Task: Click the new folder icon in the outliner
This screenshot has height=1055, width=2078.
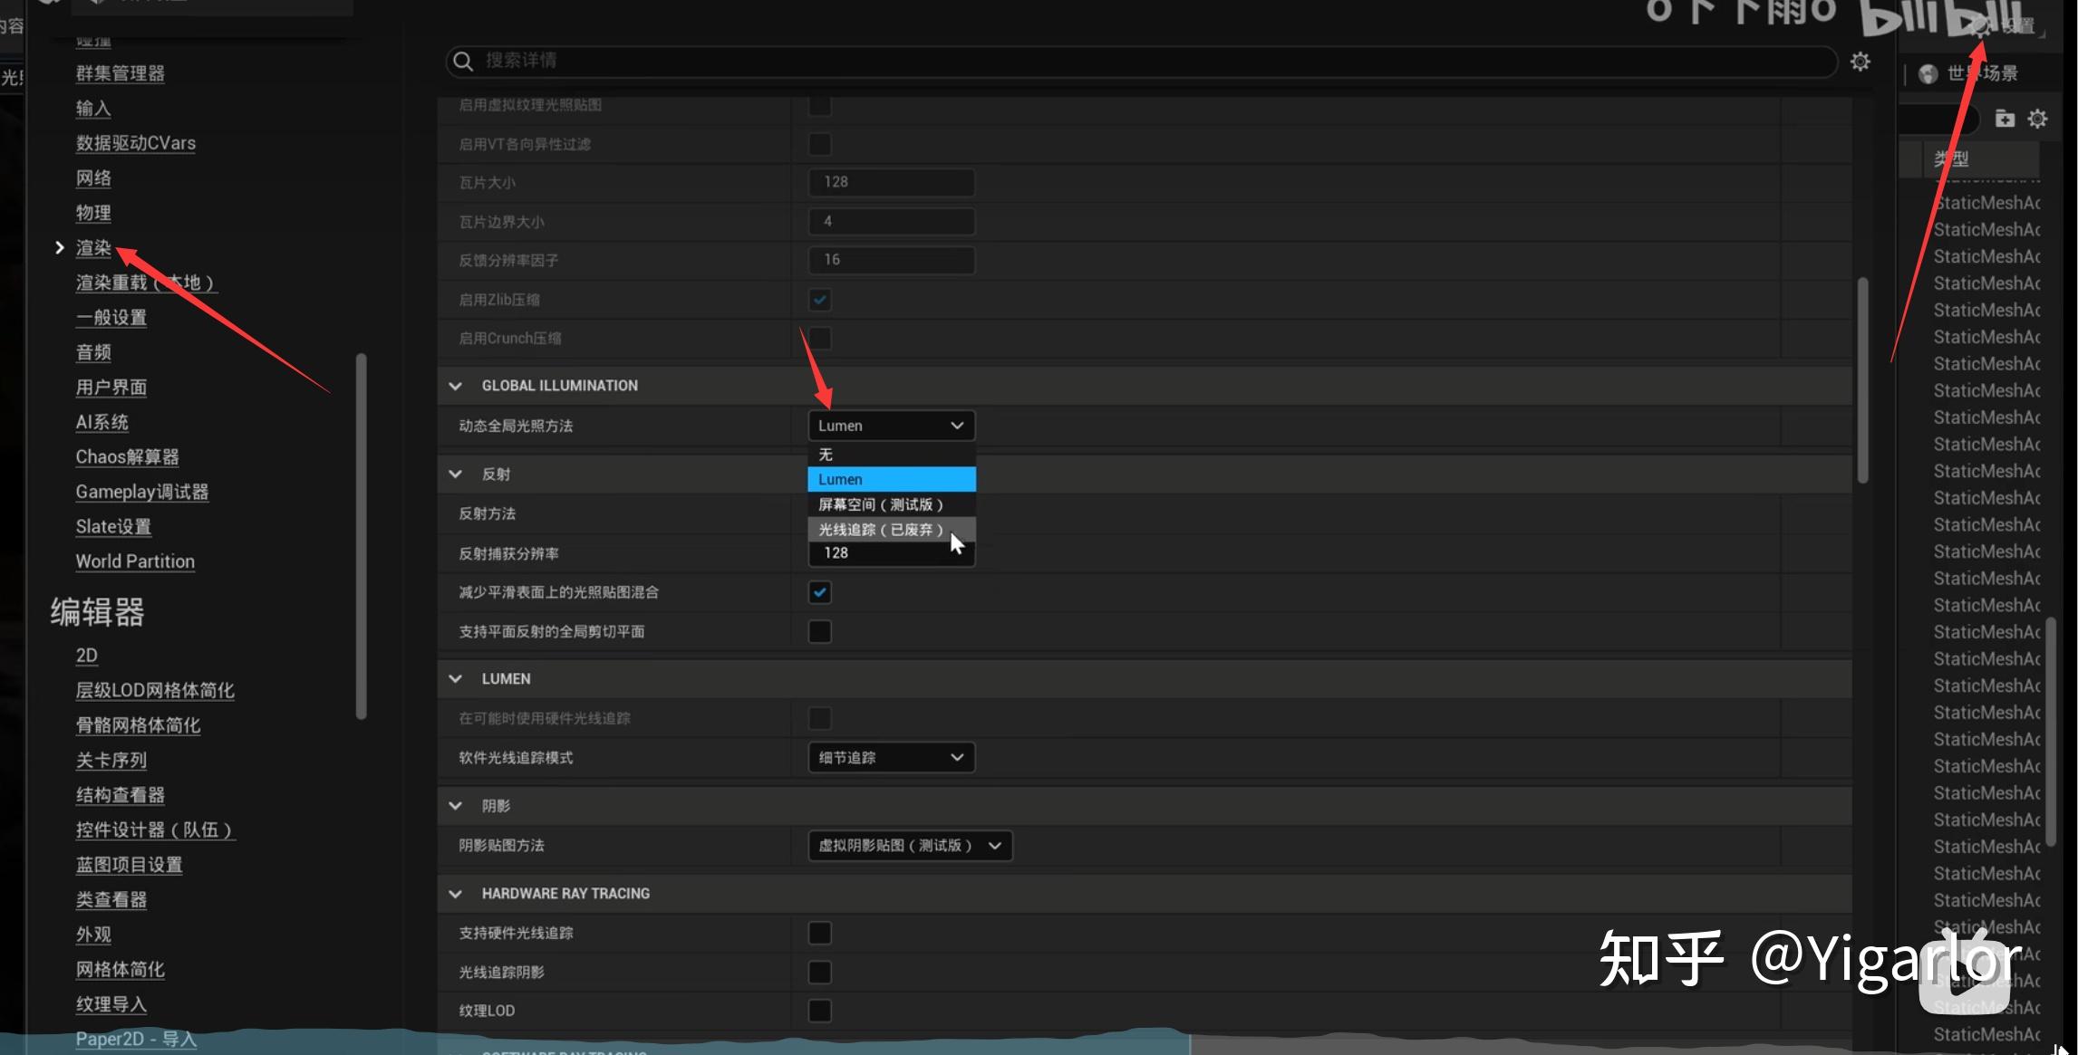Action: [x=2005, y=119]
